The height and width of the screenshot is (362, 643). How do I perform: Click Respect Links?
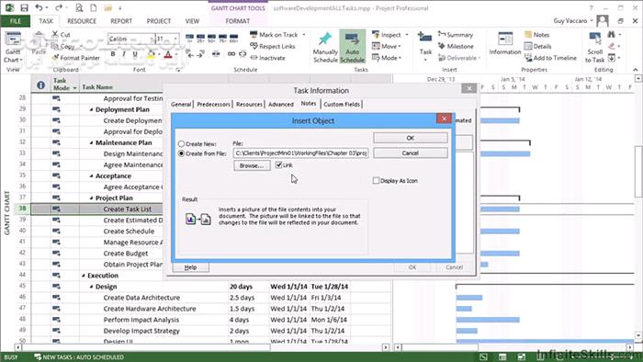click(273, 46)
